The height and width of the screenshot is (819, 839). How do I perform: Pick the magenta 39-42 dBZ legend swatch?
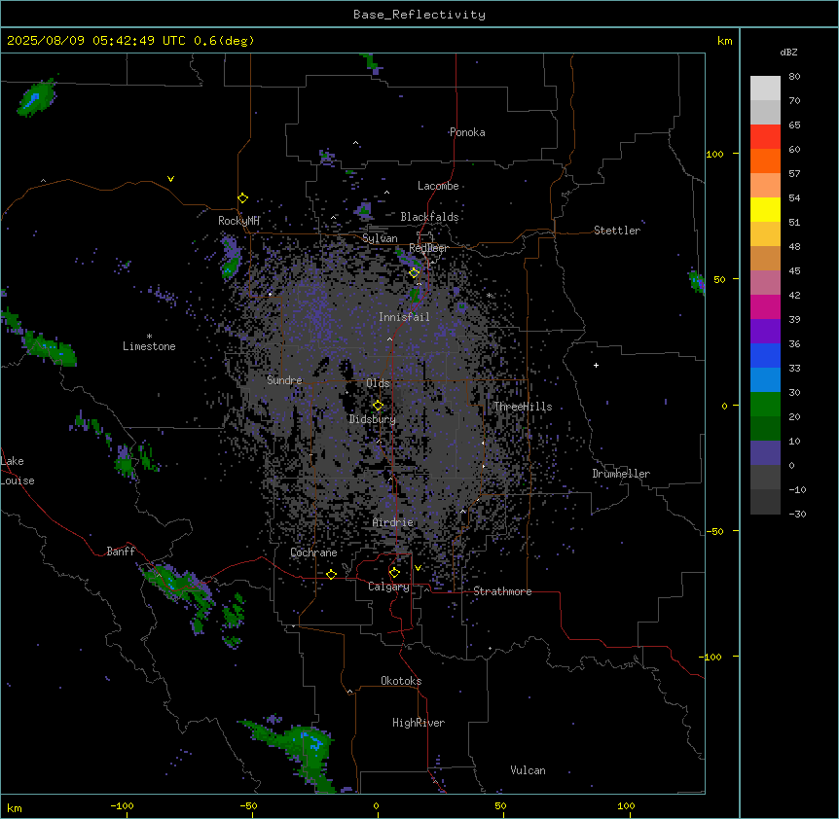click(x=765, y=306)
